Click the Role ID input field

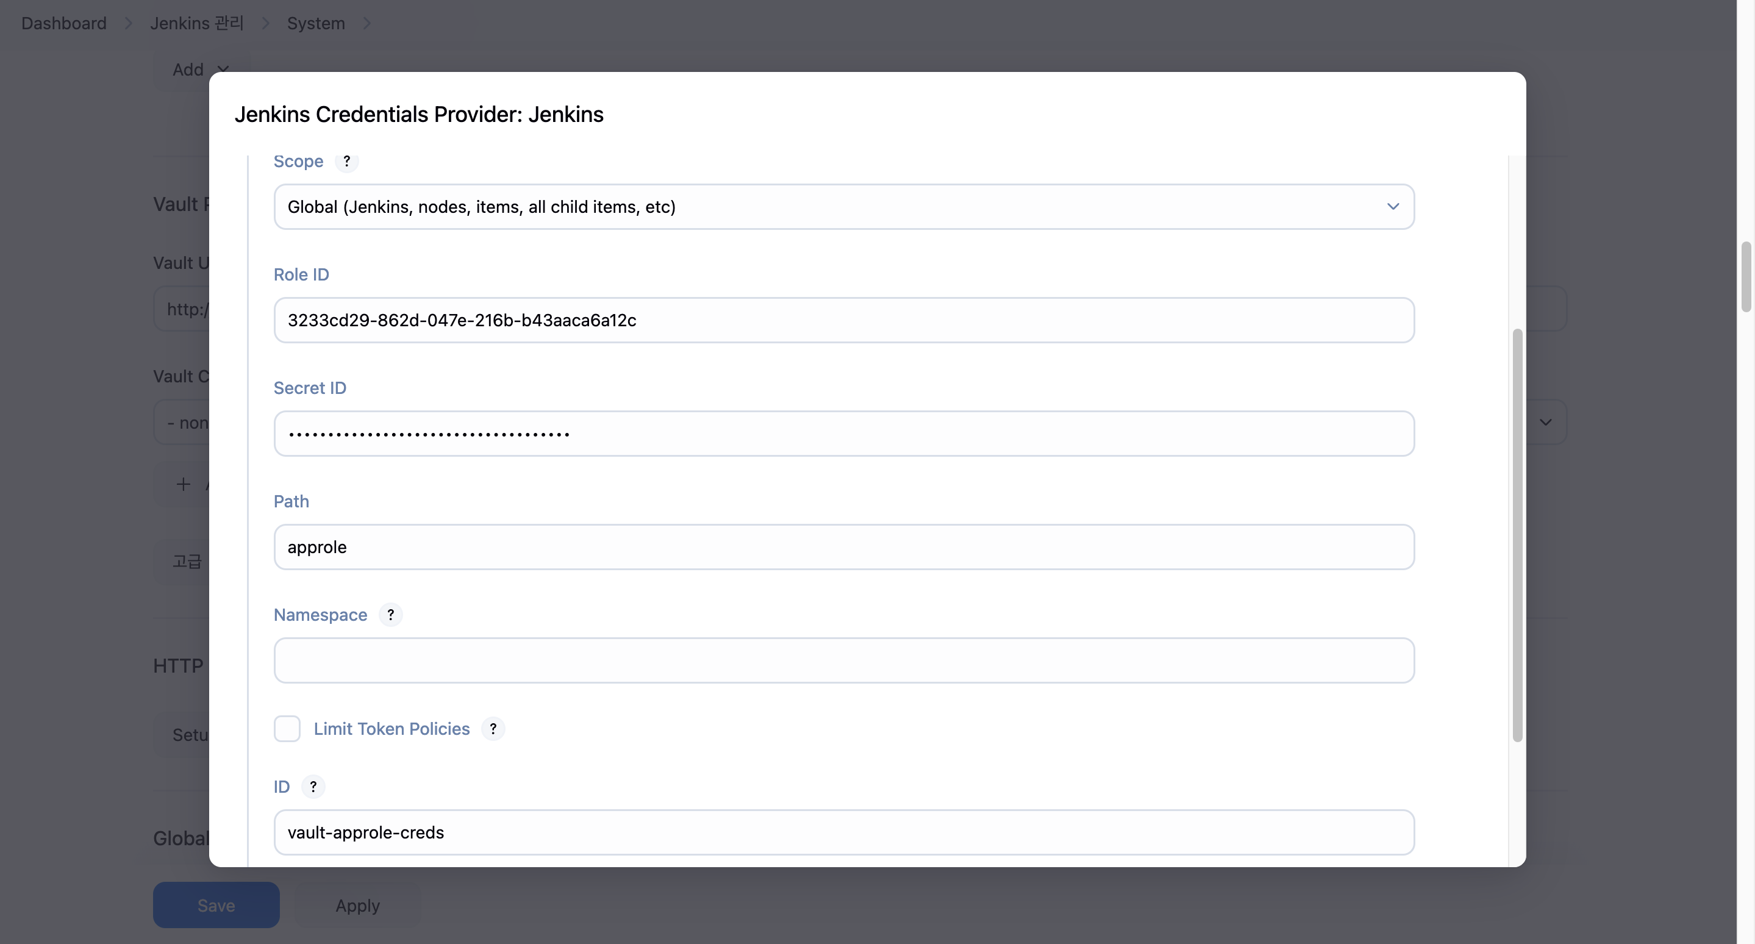pyautogui.click(x=843, y=320)
